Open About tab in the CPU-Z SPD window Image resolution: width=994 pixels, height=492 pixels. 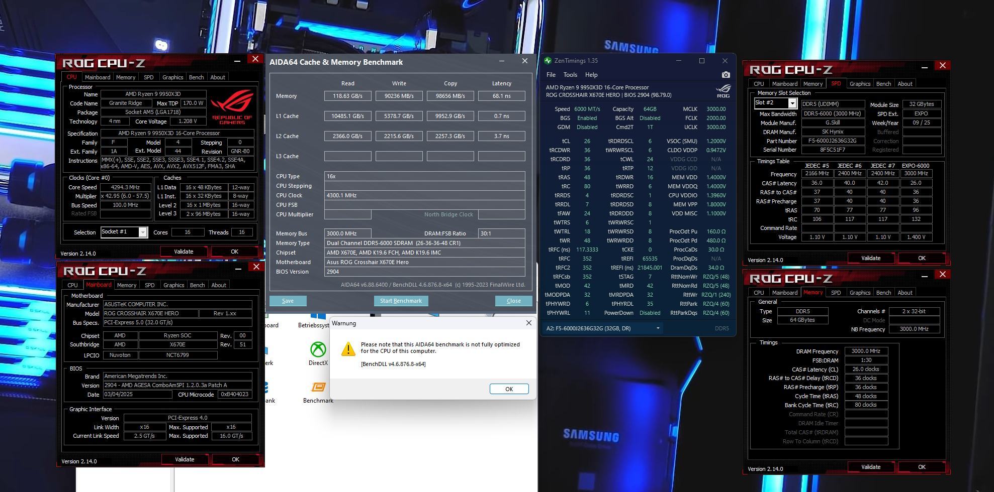905,84
